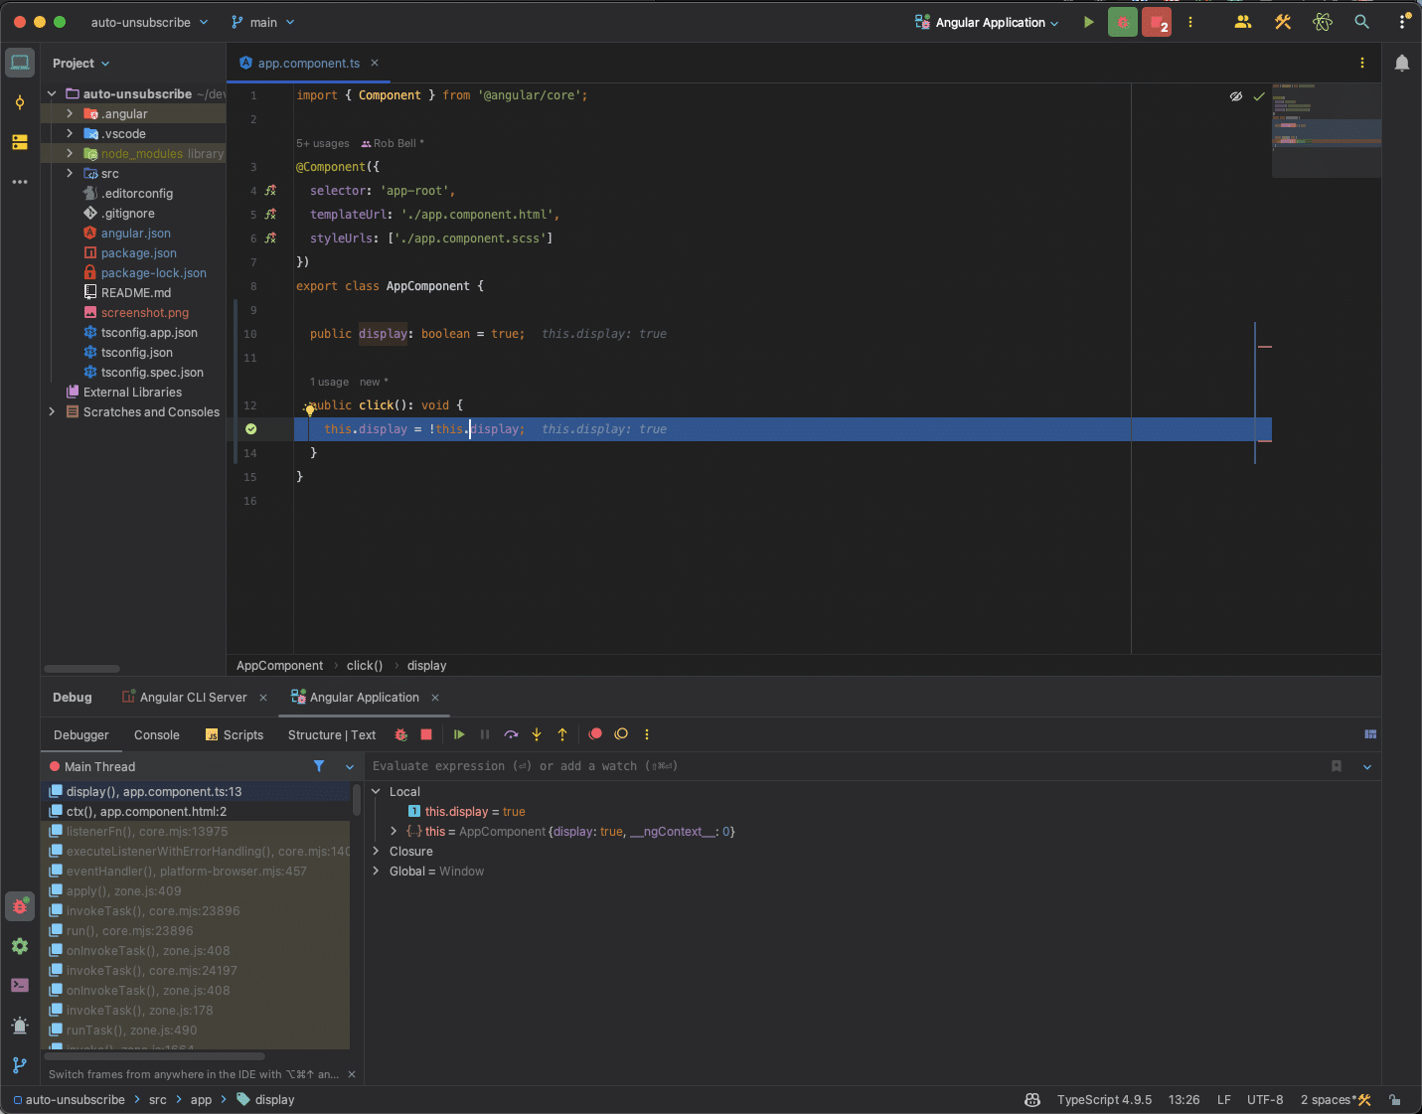Open Search Everywhere magnifier icon
Screen dimensions: 1422x1114
tap(1361, 22)
